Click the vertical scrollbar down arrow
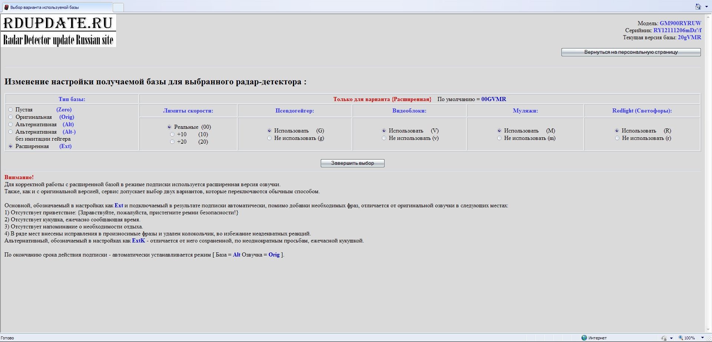712x342 pixels. [x=708, y=330]
